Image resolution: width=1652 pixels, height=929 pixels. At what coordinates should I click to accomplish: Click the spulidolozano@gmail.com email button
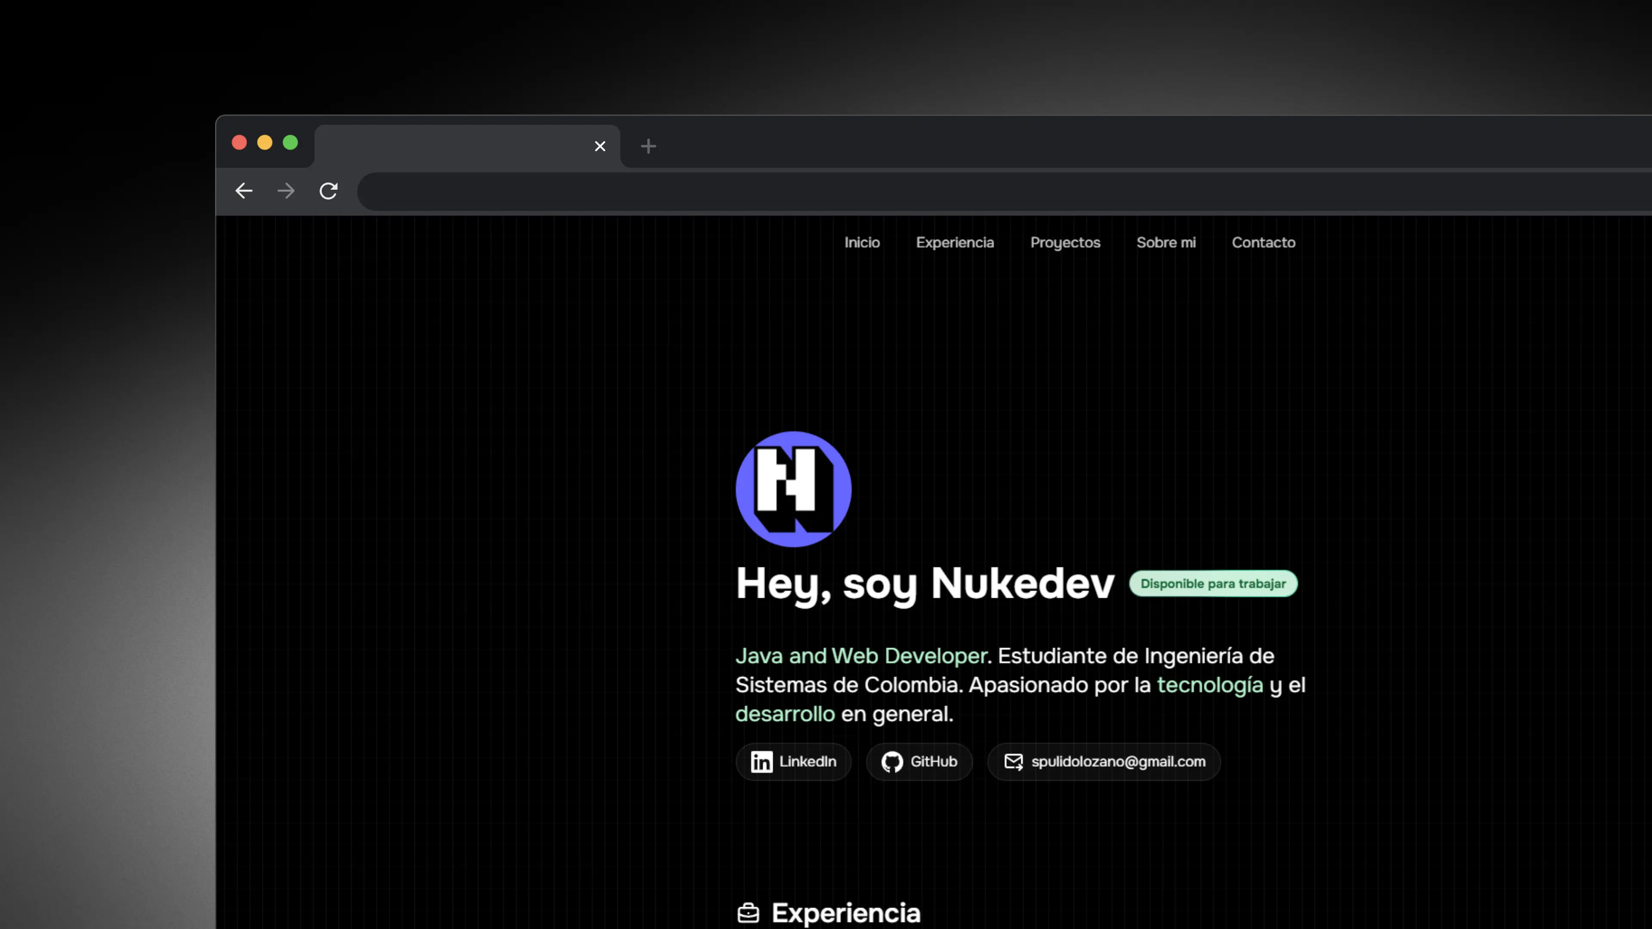[1103, 762]
